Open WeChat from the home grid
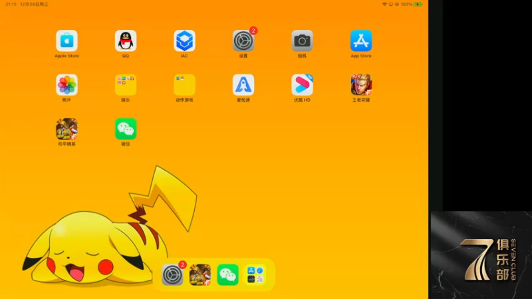This screenshot has height=299, width=532. click(126, 129)
